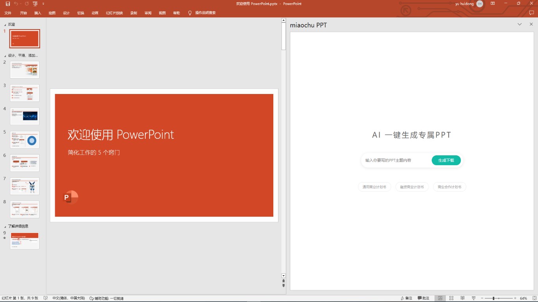
Task: Click the slide count 幻灯片 第 1 张 indicator
Action: [x=20, y=298]
